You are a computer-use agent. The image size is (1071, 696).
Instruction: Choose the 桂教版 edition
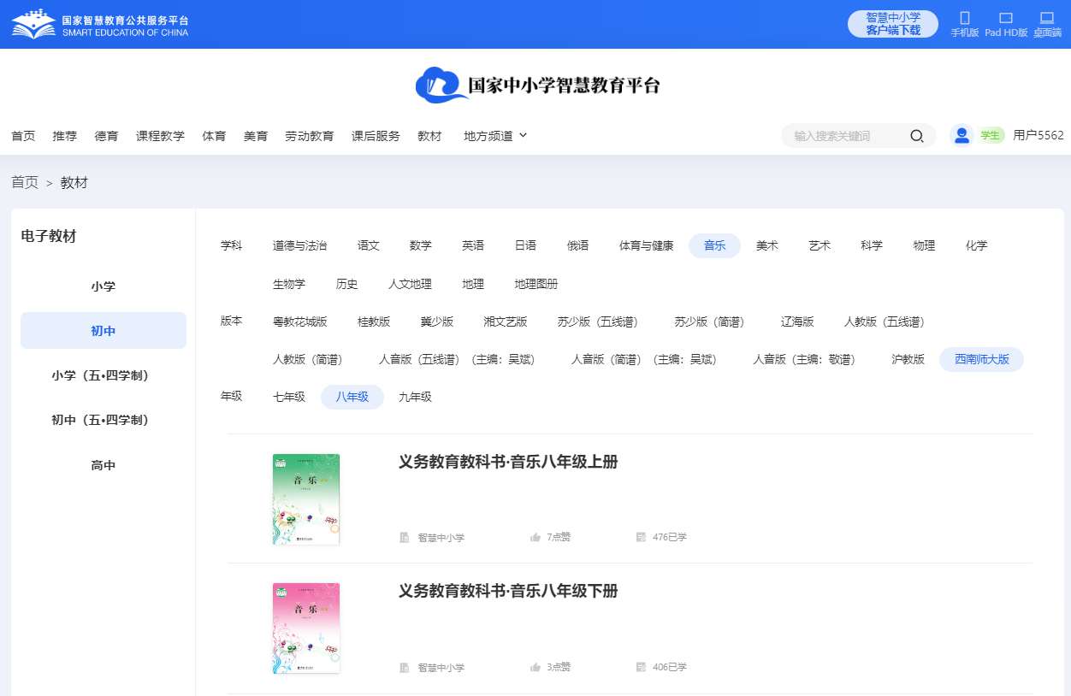tap(374, 321)
